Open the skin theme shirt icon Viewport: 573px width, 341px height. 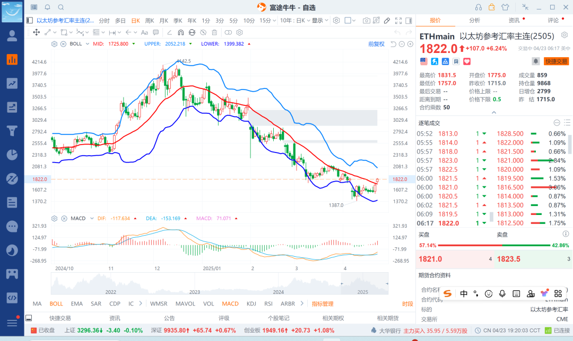coord(505,7)
